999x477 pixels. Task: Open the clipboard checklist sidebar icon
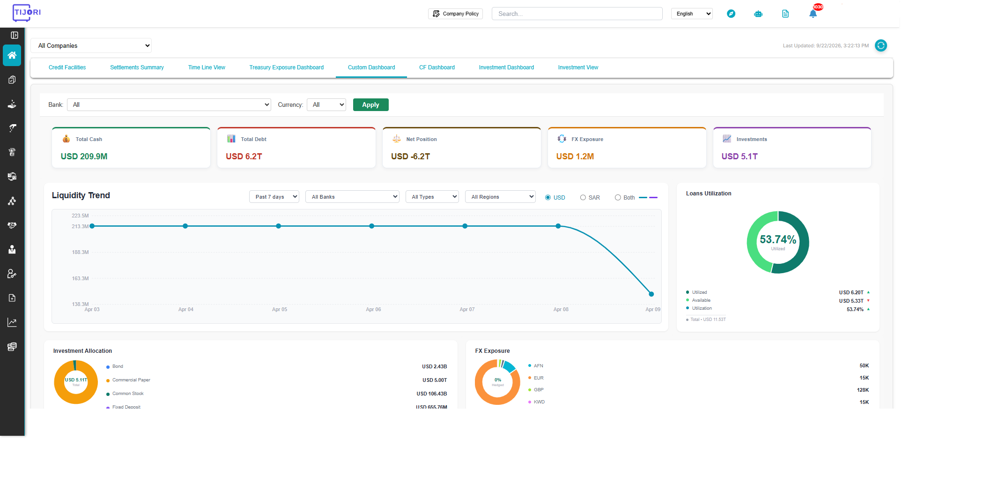(x=12, y=80)
